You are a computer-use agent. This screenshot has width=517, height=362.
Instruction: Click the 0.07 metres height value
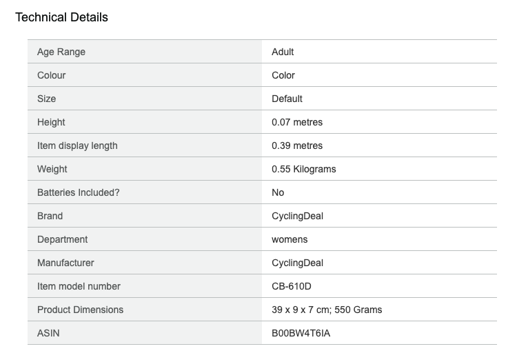click(297, 122)
